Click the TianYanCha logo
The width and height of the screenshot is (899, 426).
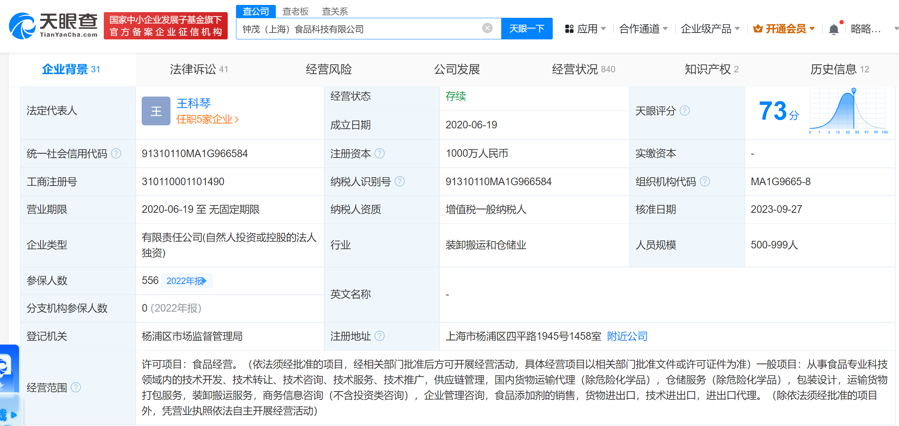pos(53,26)
